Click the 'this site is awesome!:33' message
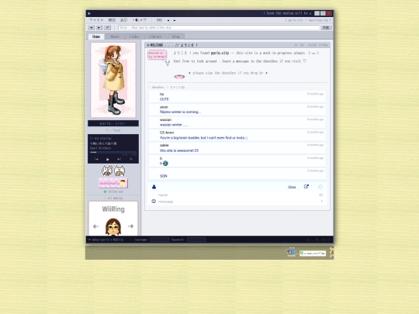This screenshot has width=419, height=314. click(x=179, y=150)
